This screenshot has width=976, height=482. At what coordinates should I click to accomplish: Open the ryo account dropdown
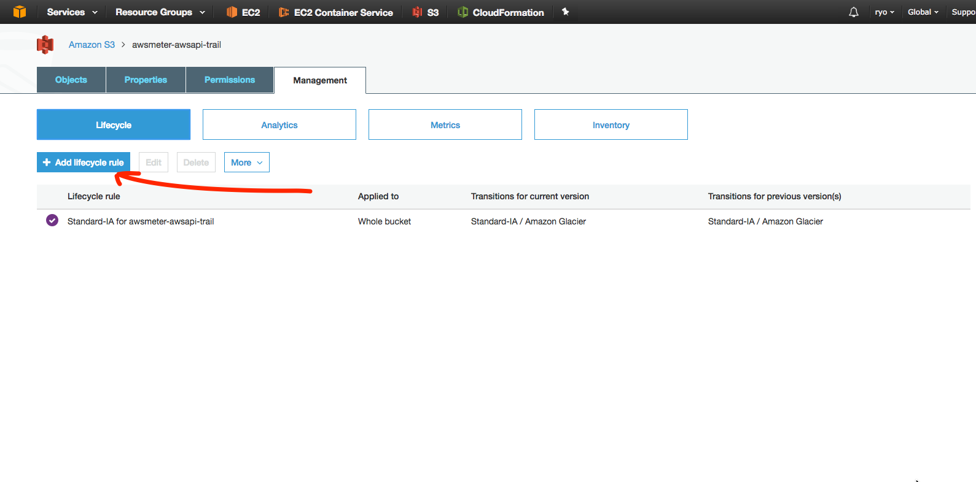click(884, 12)
